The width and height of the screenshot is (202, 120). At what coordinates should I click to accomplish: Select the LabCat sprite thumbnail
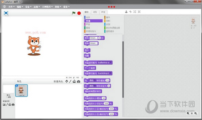tap(21, 91)
